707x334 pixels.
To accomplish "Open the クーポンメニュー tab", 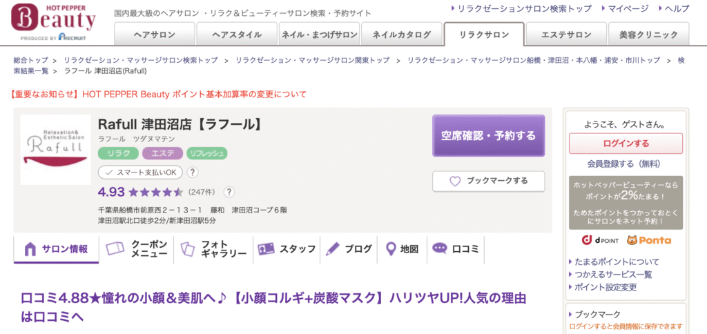I will tap(138, 249).
